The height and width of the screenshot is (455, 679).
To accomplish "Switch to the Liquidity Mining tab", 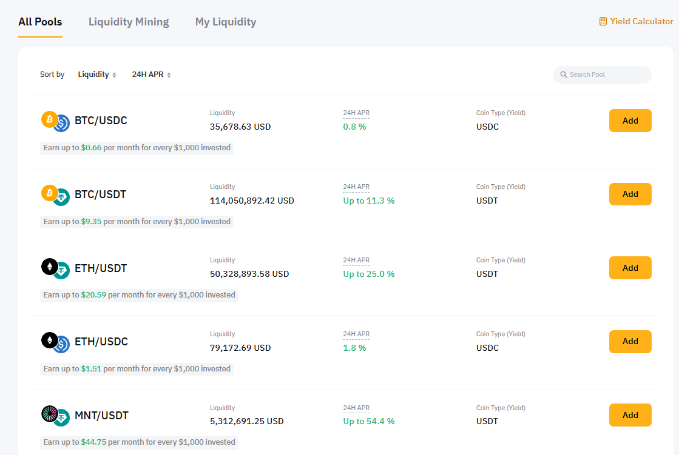I will (x=128, y=22).
